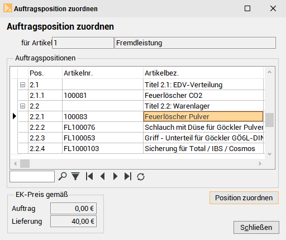Click the orange app icon in title bar

click(8, 8)
